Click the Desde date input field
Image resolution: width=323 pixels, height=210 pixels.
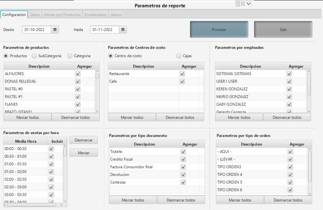click(37, 30)
